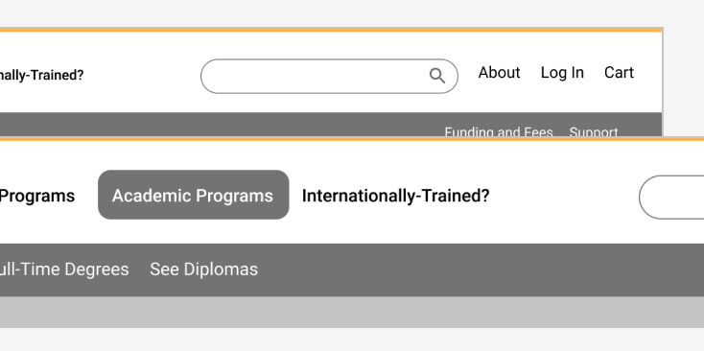This screenshot has height=351, width=704.
Task: Click the See Diplomas link
Action: (204, 269)
